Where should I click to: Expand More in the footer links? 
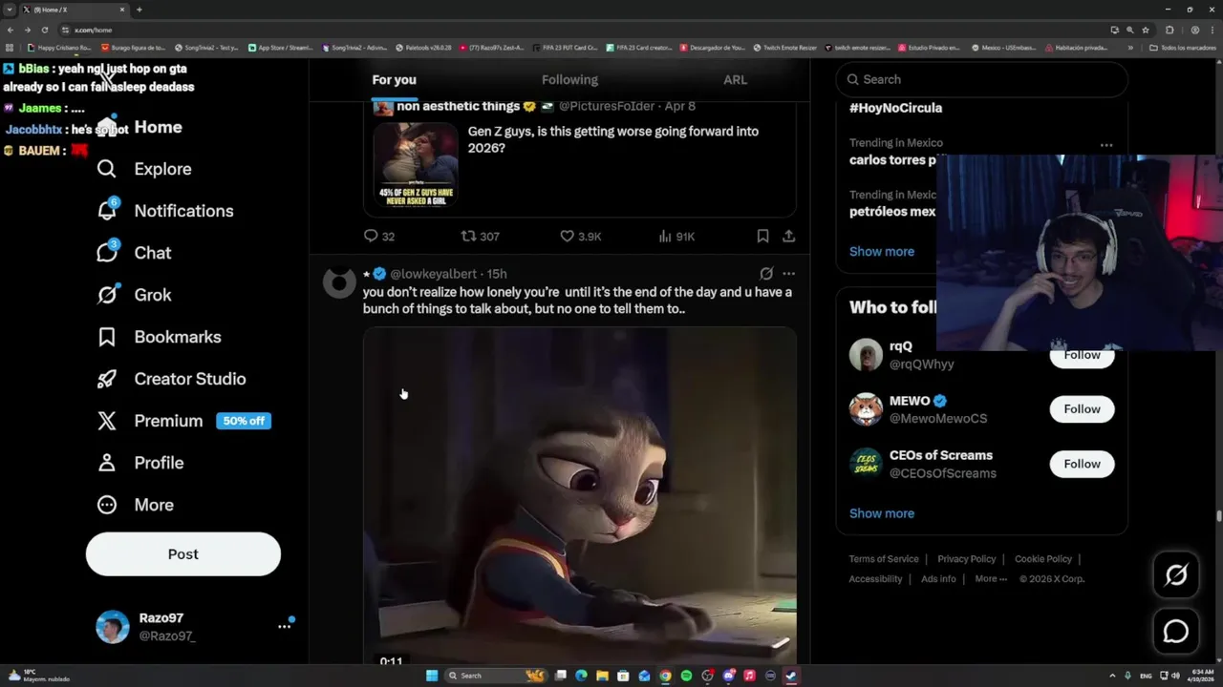point(991,578)
